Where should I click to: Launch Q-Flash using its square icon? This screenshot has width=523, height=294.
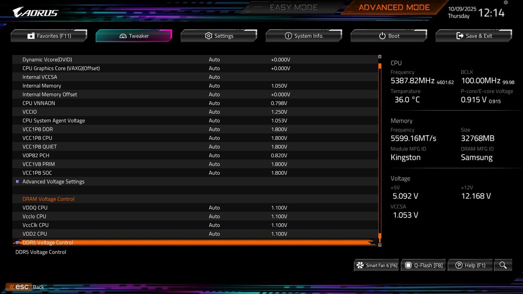408,265
